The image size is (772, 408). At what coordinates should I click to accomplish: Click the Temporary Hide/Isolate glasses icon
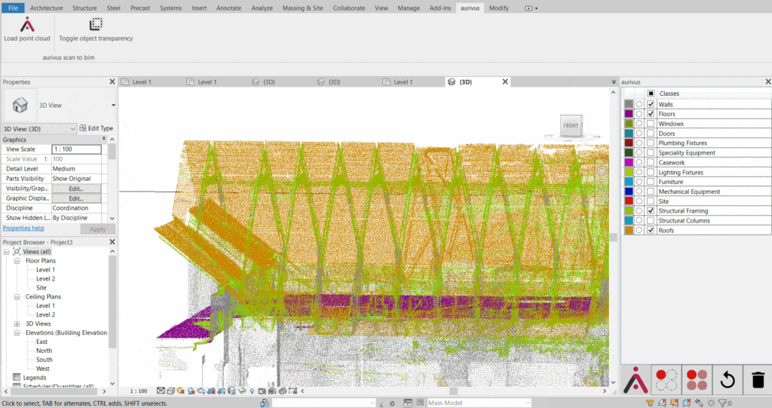click(242, 391)
